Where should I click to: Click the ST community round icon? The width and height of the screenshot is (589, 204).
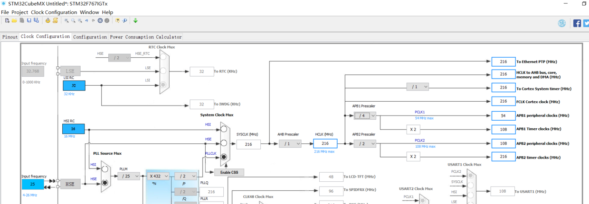pyautogui.click(x=562, y=23)
